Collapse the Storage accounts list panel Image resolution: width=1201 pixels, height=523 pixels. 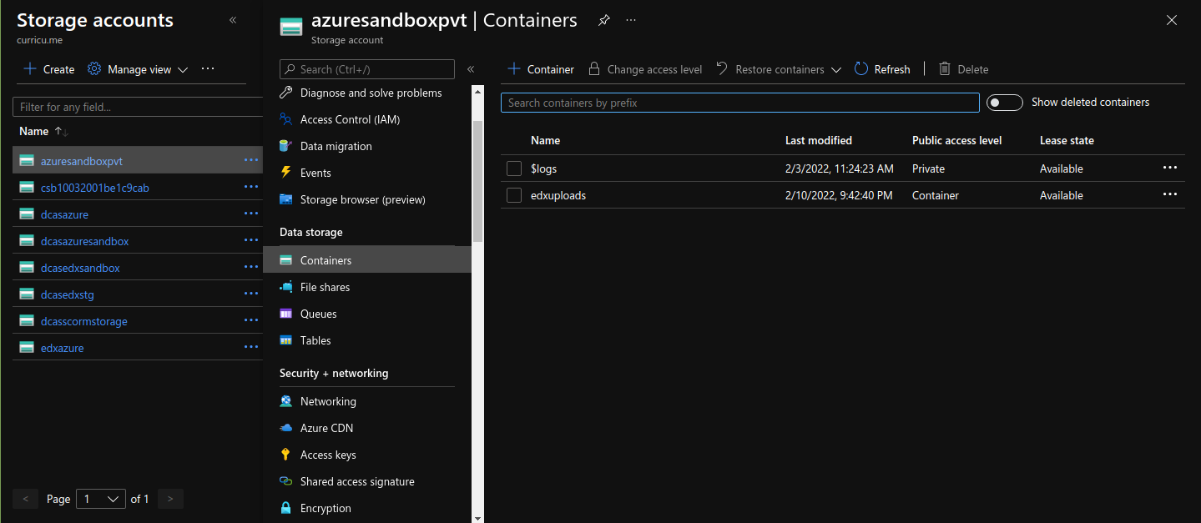(x=232, y=20)
